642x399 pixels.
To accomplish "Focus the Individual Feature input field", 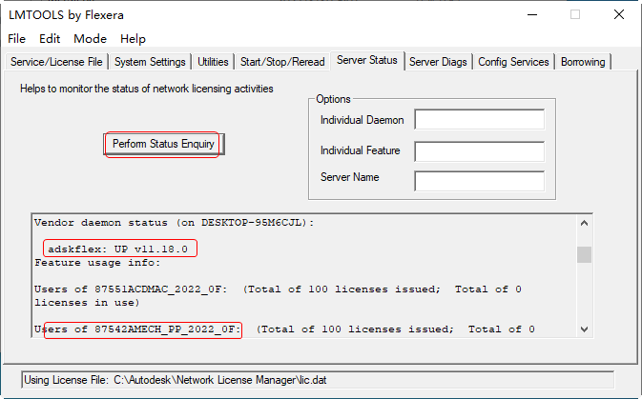I will 480,151.
